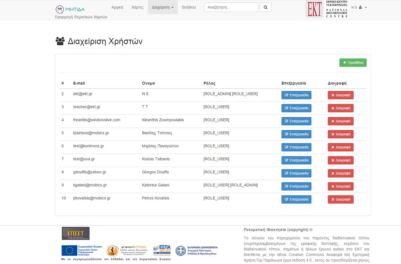Delete the user ekt@ekt.gr
401x264 pixels.
[x=340, y=95]
